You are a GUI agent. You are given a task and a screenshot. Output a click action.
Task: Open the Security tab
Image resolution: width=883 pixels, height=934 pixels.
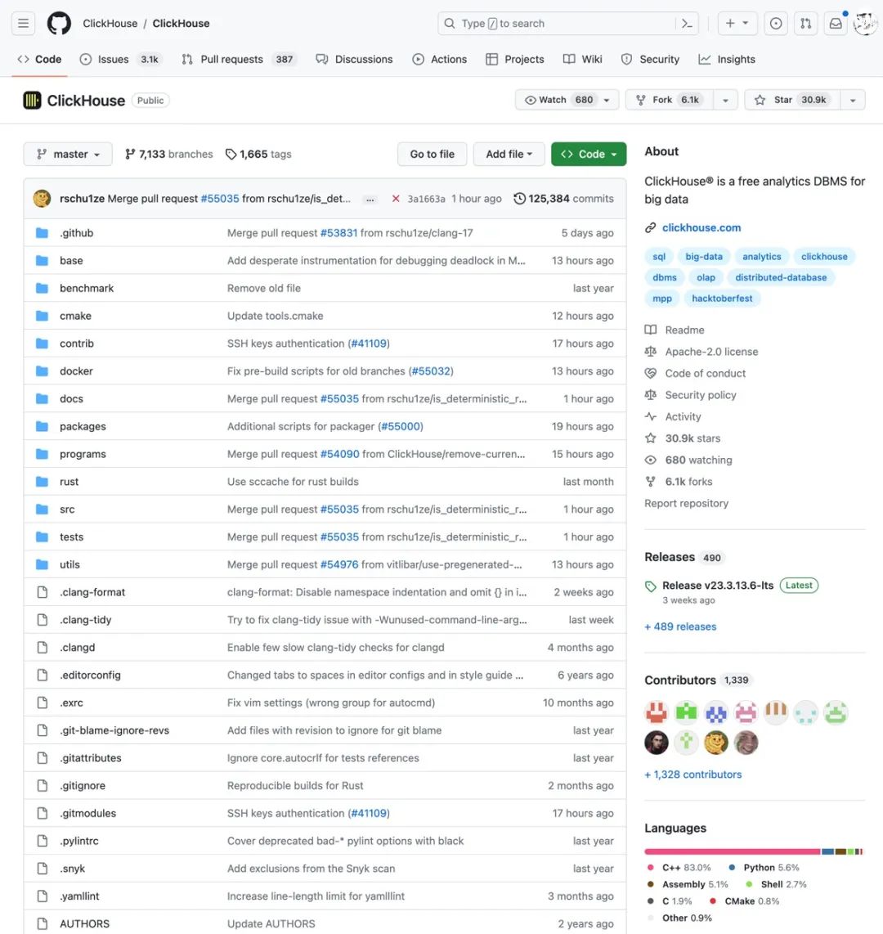[x=650, y=60]
